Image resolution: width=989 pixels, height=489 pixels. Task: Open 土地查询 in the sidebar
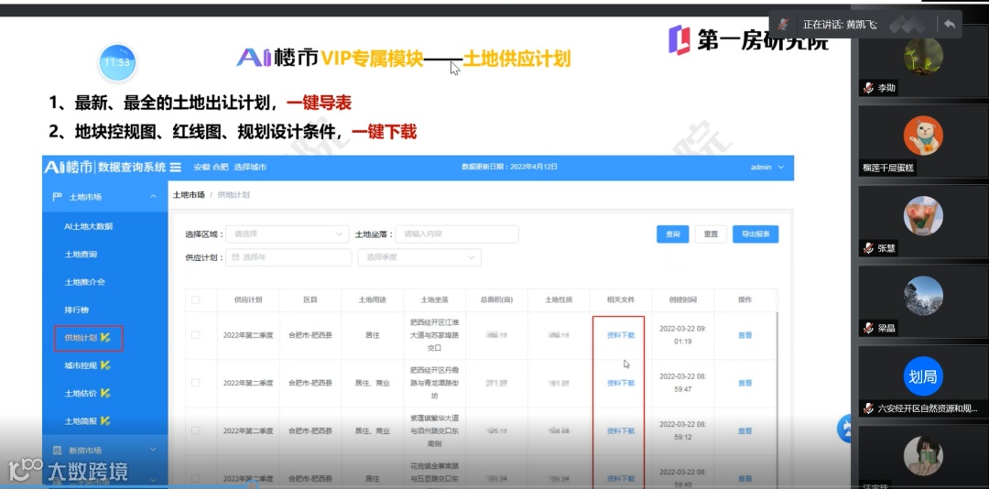pos(81,255)
